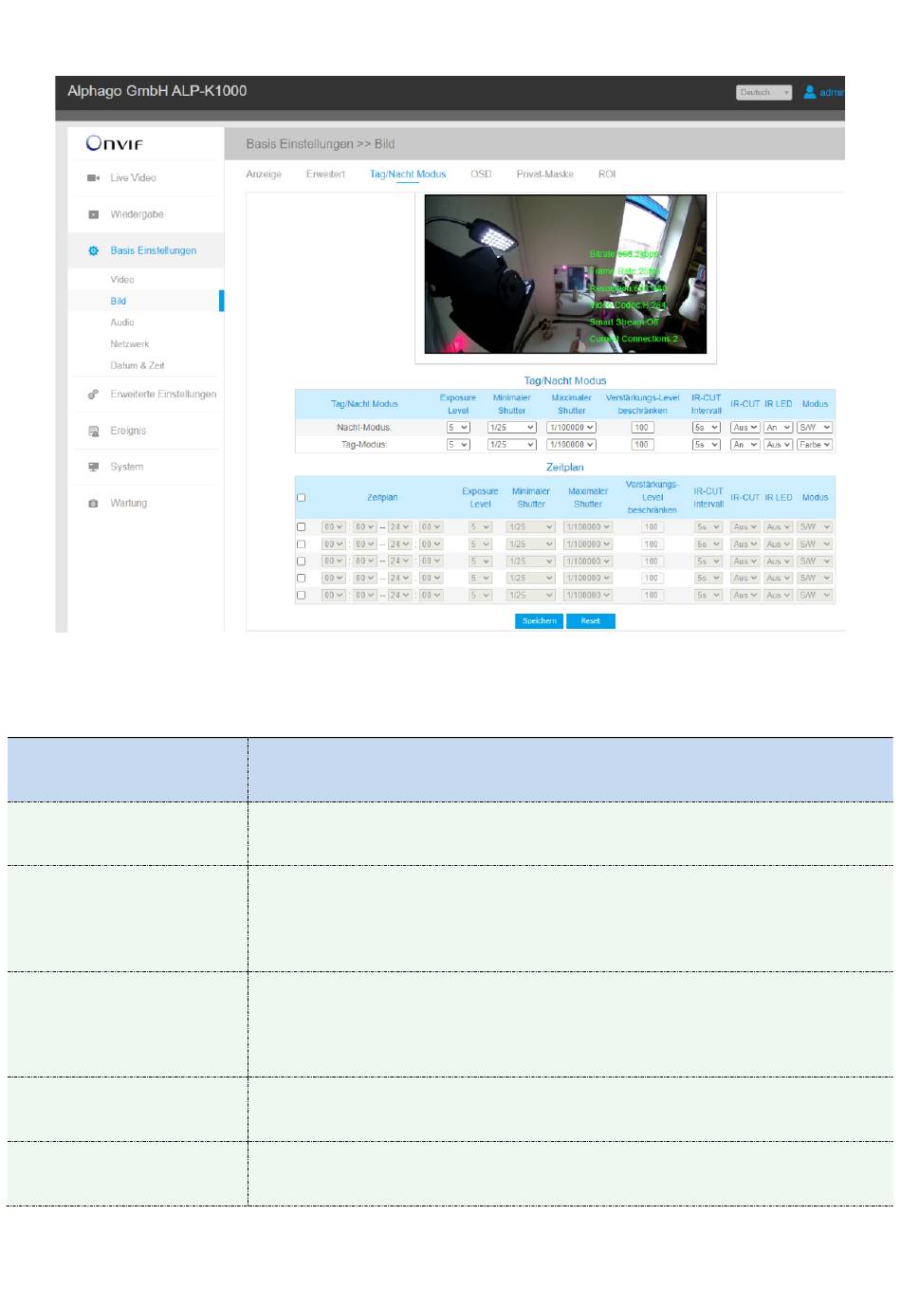Open the System menu entry
This screenshot has width=901, height=1289.
pyautogui.click(x=127, y=467)
